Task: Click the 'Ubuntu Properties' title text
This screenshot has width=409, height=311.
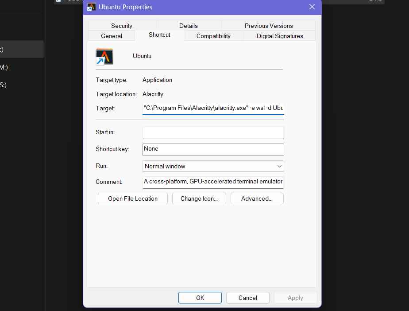Action: (x=125, y=7)
